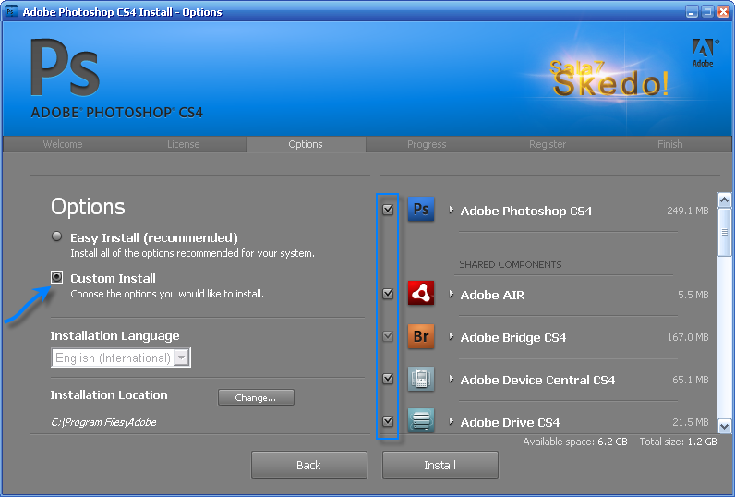Screen dimensions: 735x497
Task: Go to the Finish step tab
Action: tap(669, 144)
